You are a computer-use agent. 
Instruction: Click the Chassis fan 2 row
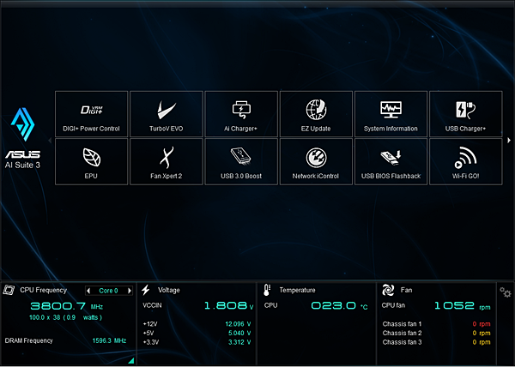pyautogui.click(x=437, y=334)
